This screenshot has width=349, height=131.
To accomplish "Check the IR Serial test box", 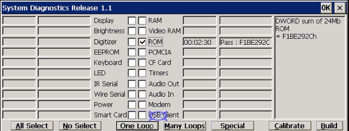I will [132, 84].
